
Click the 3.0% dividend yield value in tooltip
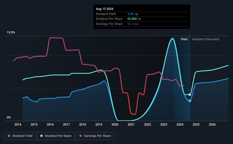click(x=131, y=14)
